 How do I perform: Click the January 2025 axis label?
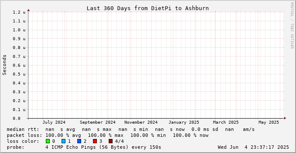[x=184, y=122]
